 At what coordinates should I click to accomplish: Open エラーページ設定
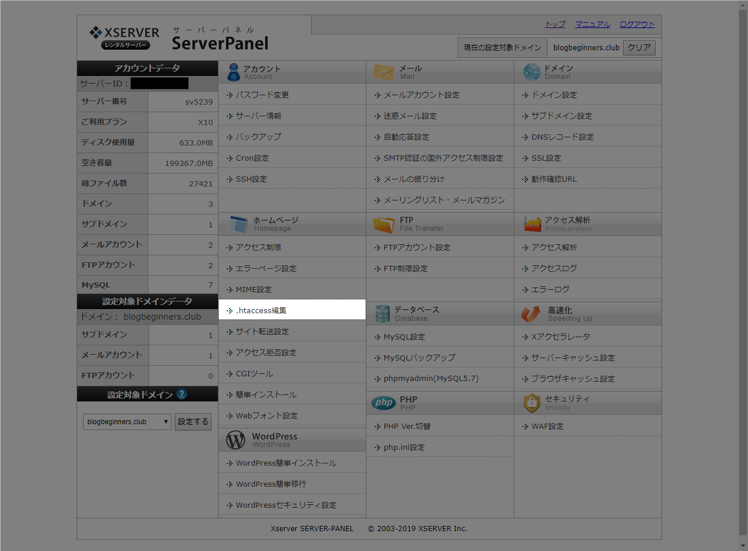pyautogui.click(x=266, y=268)
